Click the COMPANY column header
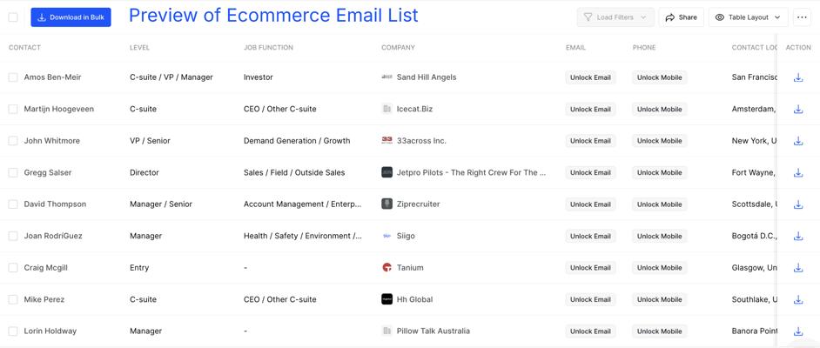820x348 pixels. click(x=398, y=48)
